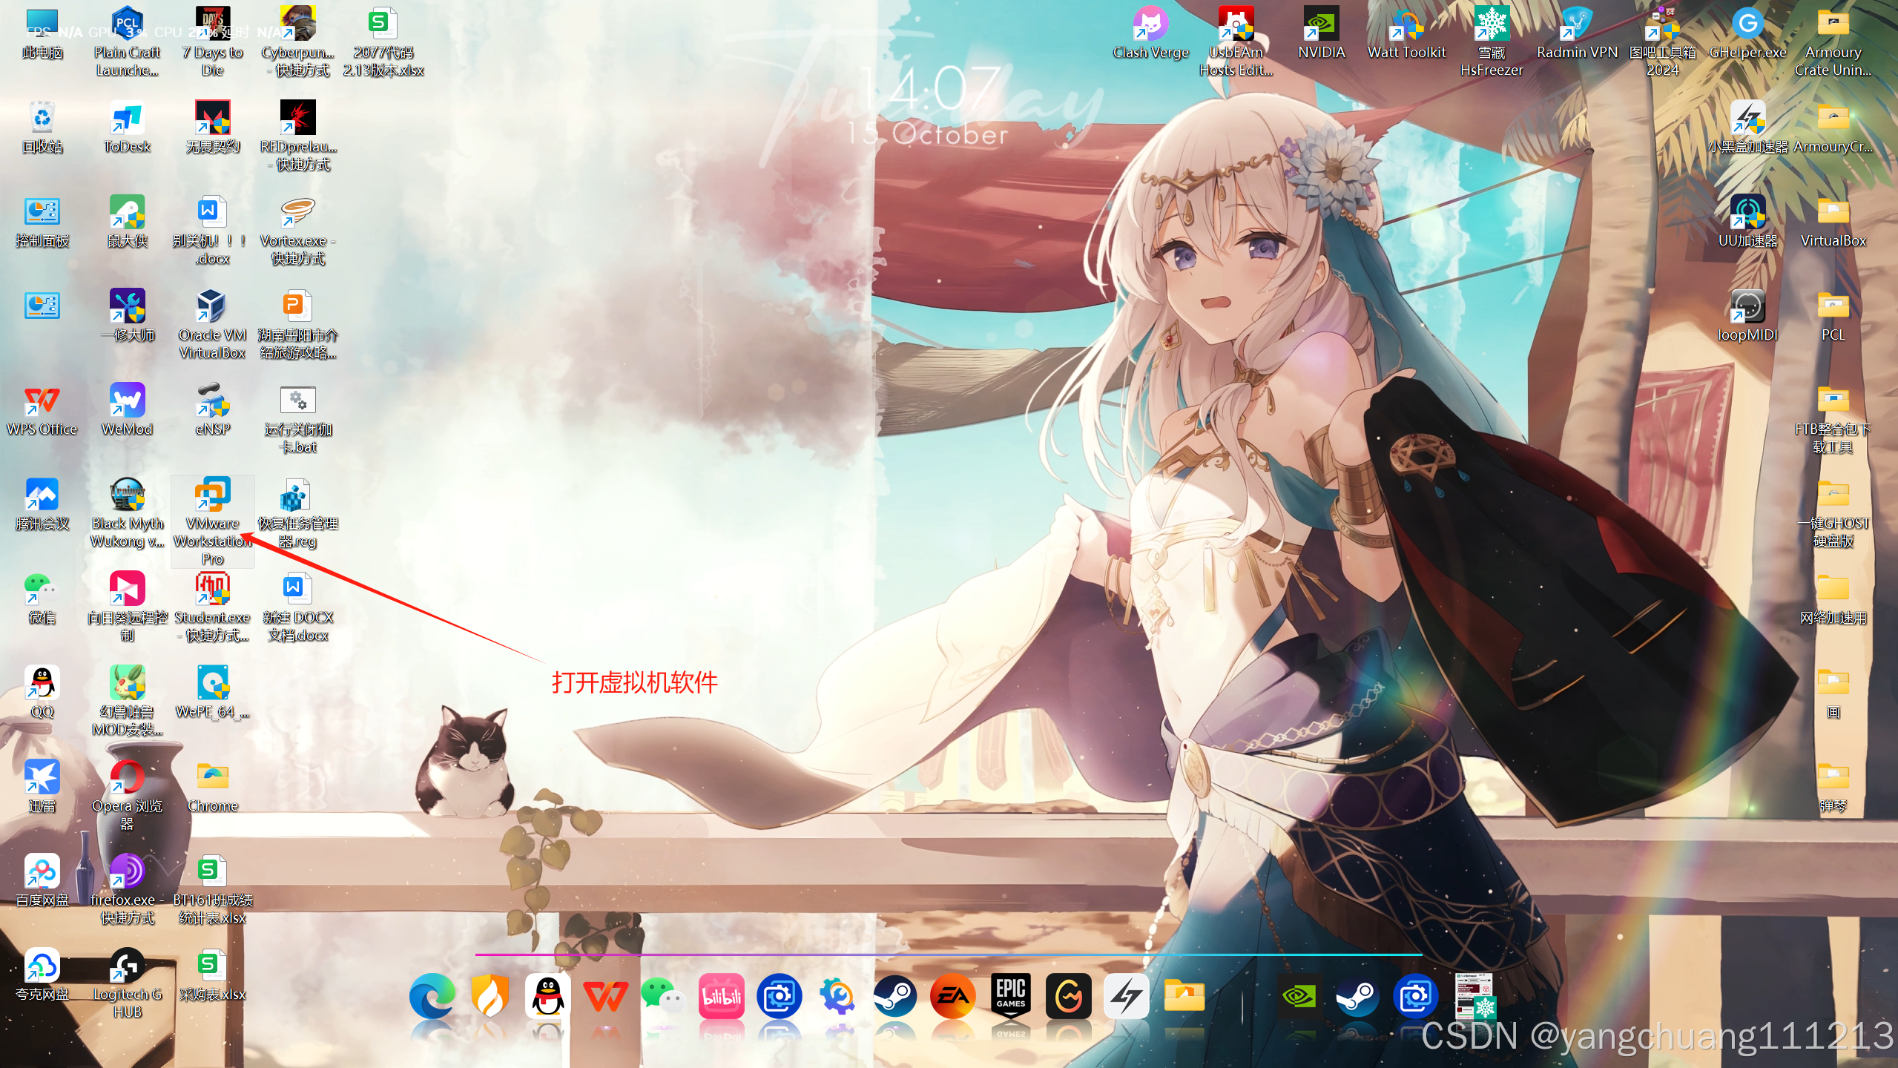Image resolution: width=1898 pixels, height=1068 pixels.
Task: Open the yellow folder in the dock
Action: pos(1184,996)
